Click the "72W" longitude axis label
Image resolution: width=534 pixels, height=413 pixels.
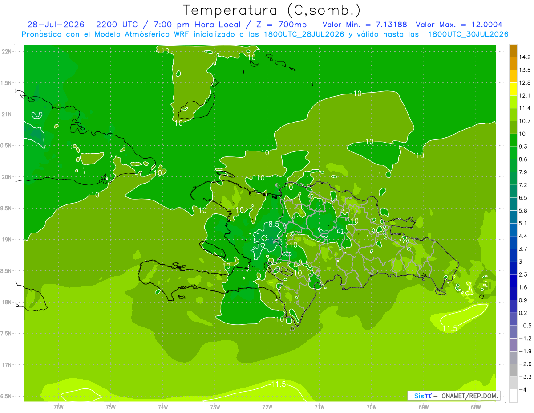[x=267, y=407]
